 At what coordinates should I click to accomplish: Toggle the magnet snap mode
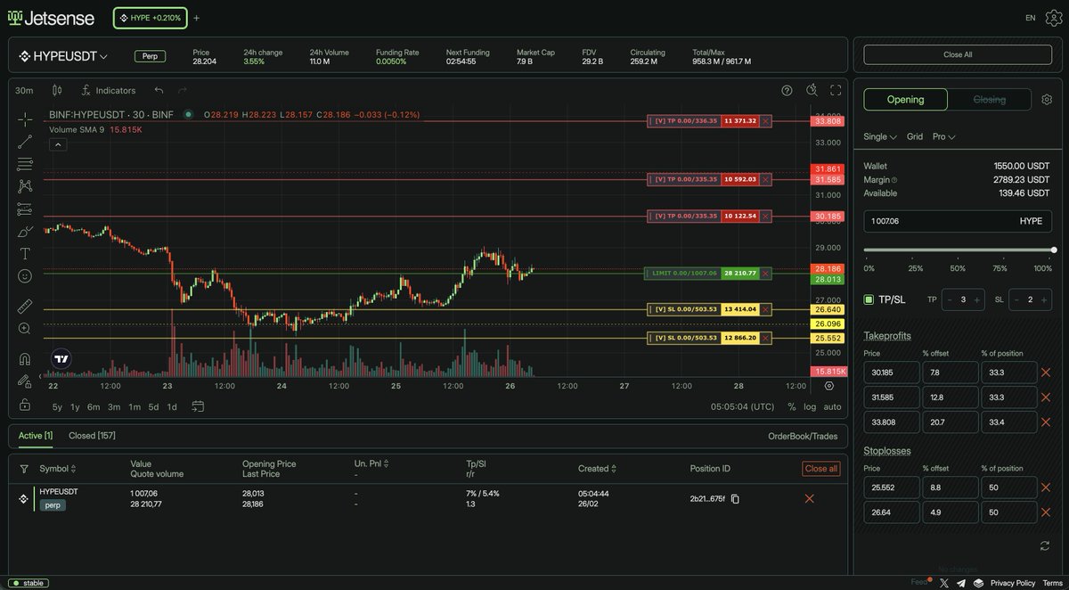pos(25,359)
